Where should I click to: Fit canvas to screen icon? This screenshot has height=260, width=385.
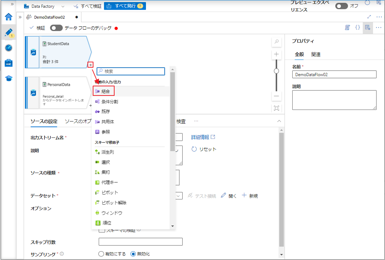coord(276,108)
